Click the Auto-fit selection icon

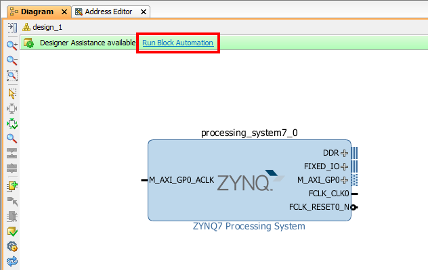(x=12, y=108)
